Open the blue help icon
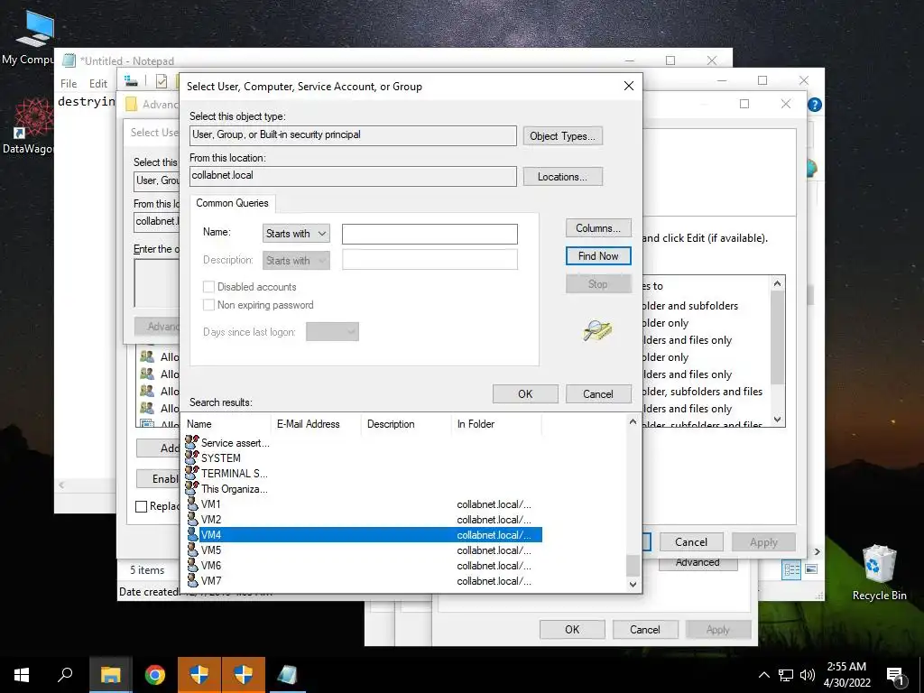 [x=815, y=105]
